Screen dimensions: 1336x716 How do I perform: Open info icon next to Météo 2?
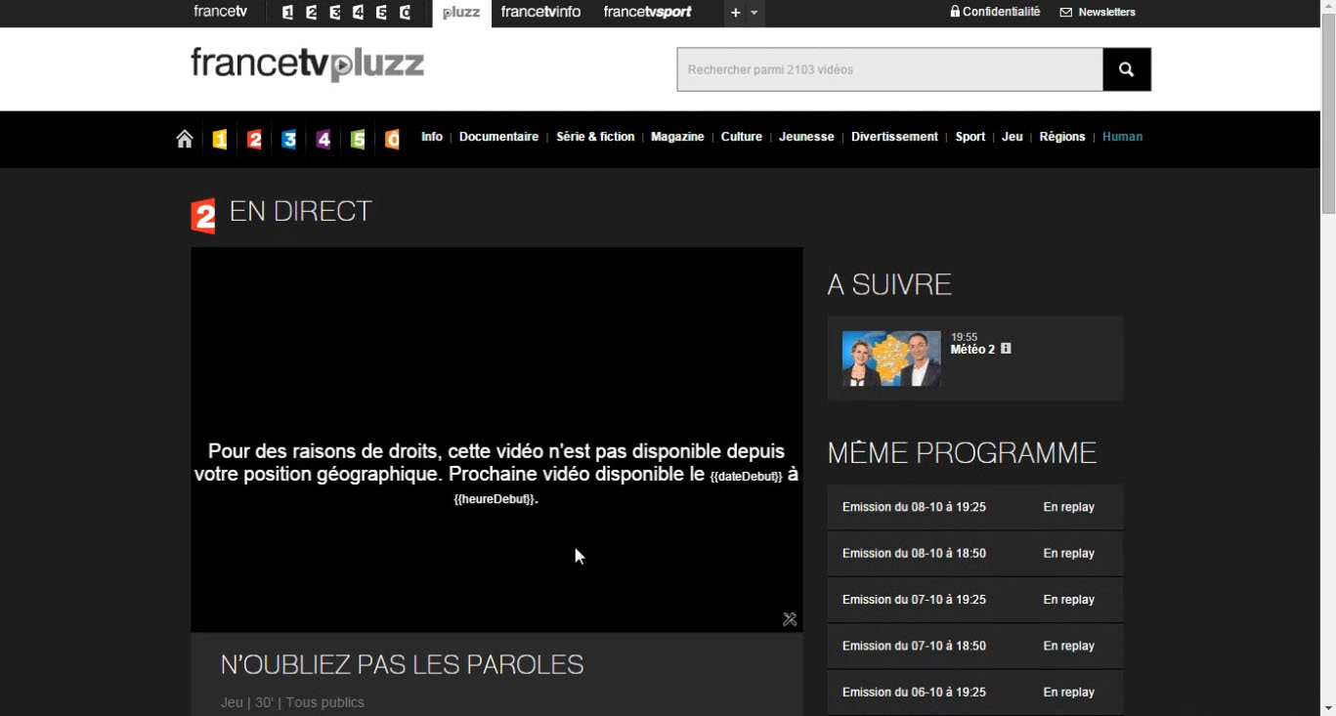[x=1006, y=349]
